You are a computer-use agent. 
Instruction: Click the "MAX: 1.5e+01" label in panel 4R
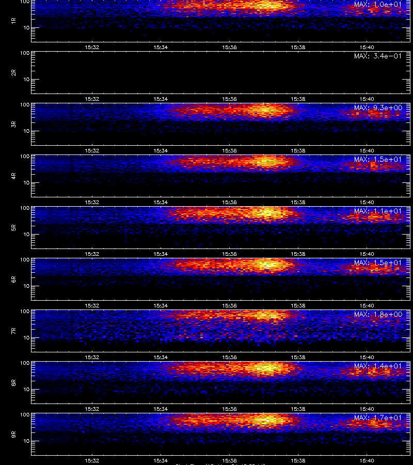tap(378, 159)
